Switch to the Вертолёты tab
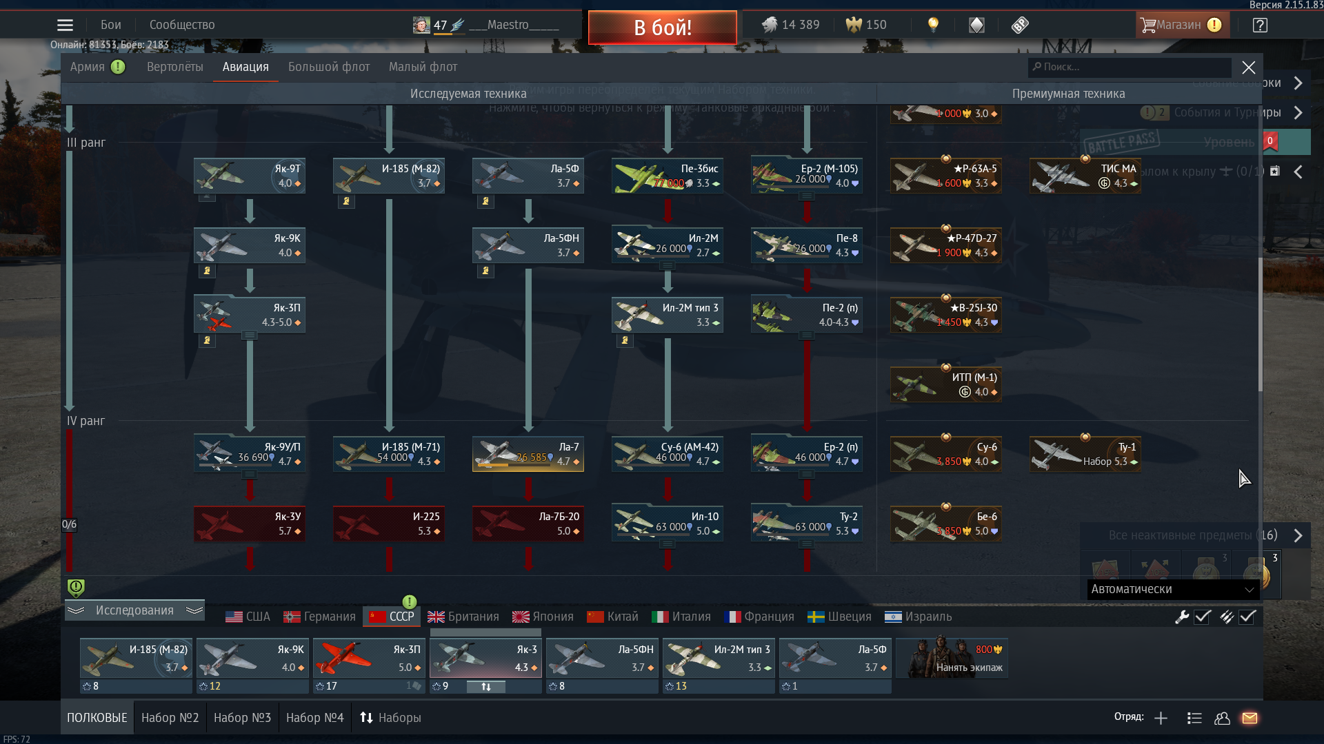 point(175,67)
